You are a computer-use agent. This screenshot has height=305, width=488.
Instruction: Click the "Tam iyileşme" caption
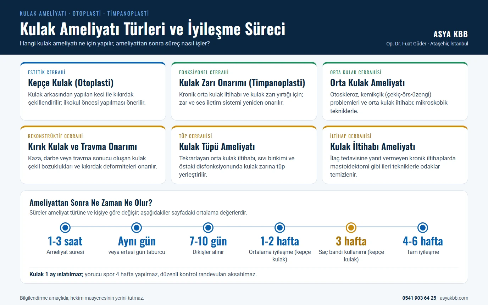(423, 252)
